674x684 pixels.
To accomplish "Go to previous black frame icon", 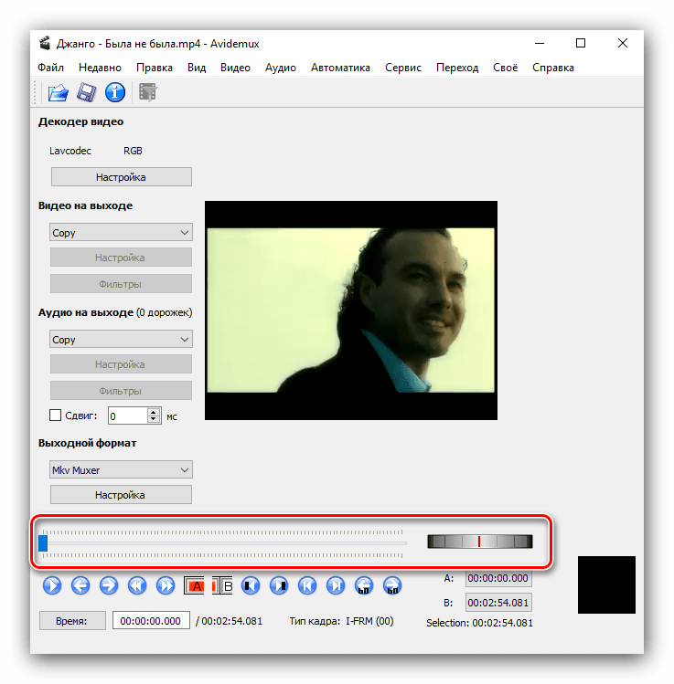I will [251, 585].
